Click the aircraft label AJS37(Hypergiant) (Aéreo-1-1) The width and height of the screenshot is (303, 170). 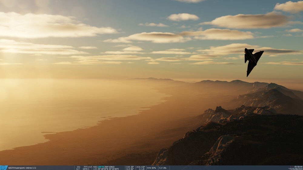(x=22, y=168)
